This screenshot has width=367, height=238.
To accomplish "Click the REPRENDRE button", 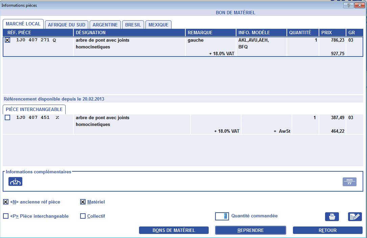I will (x=251, y=230).
